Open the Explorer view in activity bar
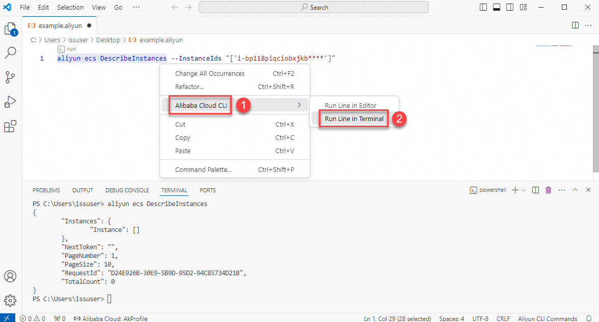The height and width of the screenshot is (322, 599). [x=10, y=29]
